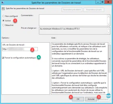
Task: Select the Désactivé radio option
Action: 3,25
